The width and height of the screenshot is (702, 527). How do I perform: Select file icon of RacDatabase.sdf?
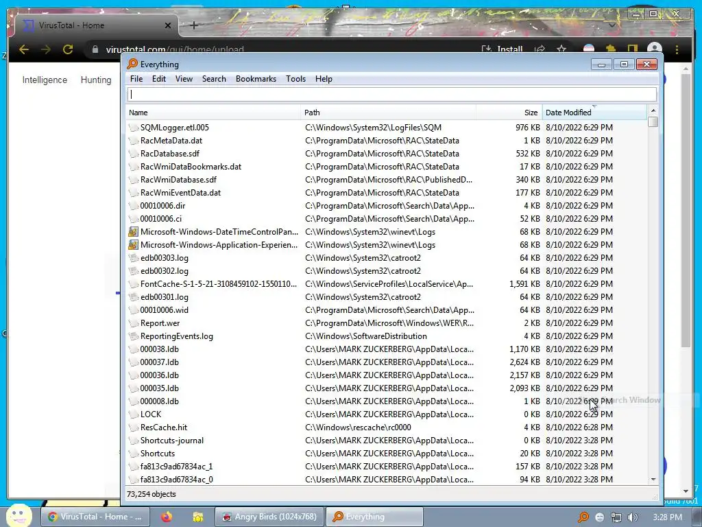point(133,154)
